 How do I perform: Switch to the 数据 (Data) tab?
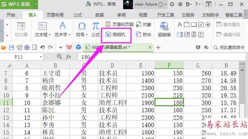pyautogui.click(x=100, y=15)
